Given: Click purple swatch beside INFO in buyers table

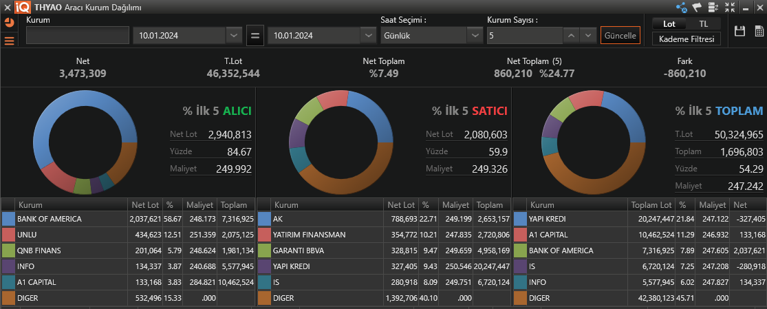Looking at the screenshot, I should [8, 266].
